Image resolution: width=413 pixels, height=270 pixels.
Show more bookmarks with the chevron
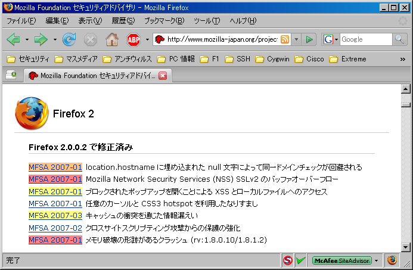402,59
